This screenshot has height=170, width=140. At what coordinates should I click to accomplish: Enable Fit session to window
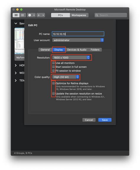click(x=53, y=71)
